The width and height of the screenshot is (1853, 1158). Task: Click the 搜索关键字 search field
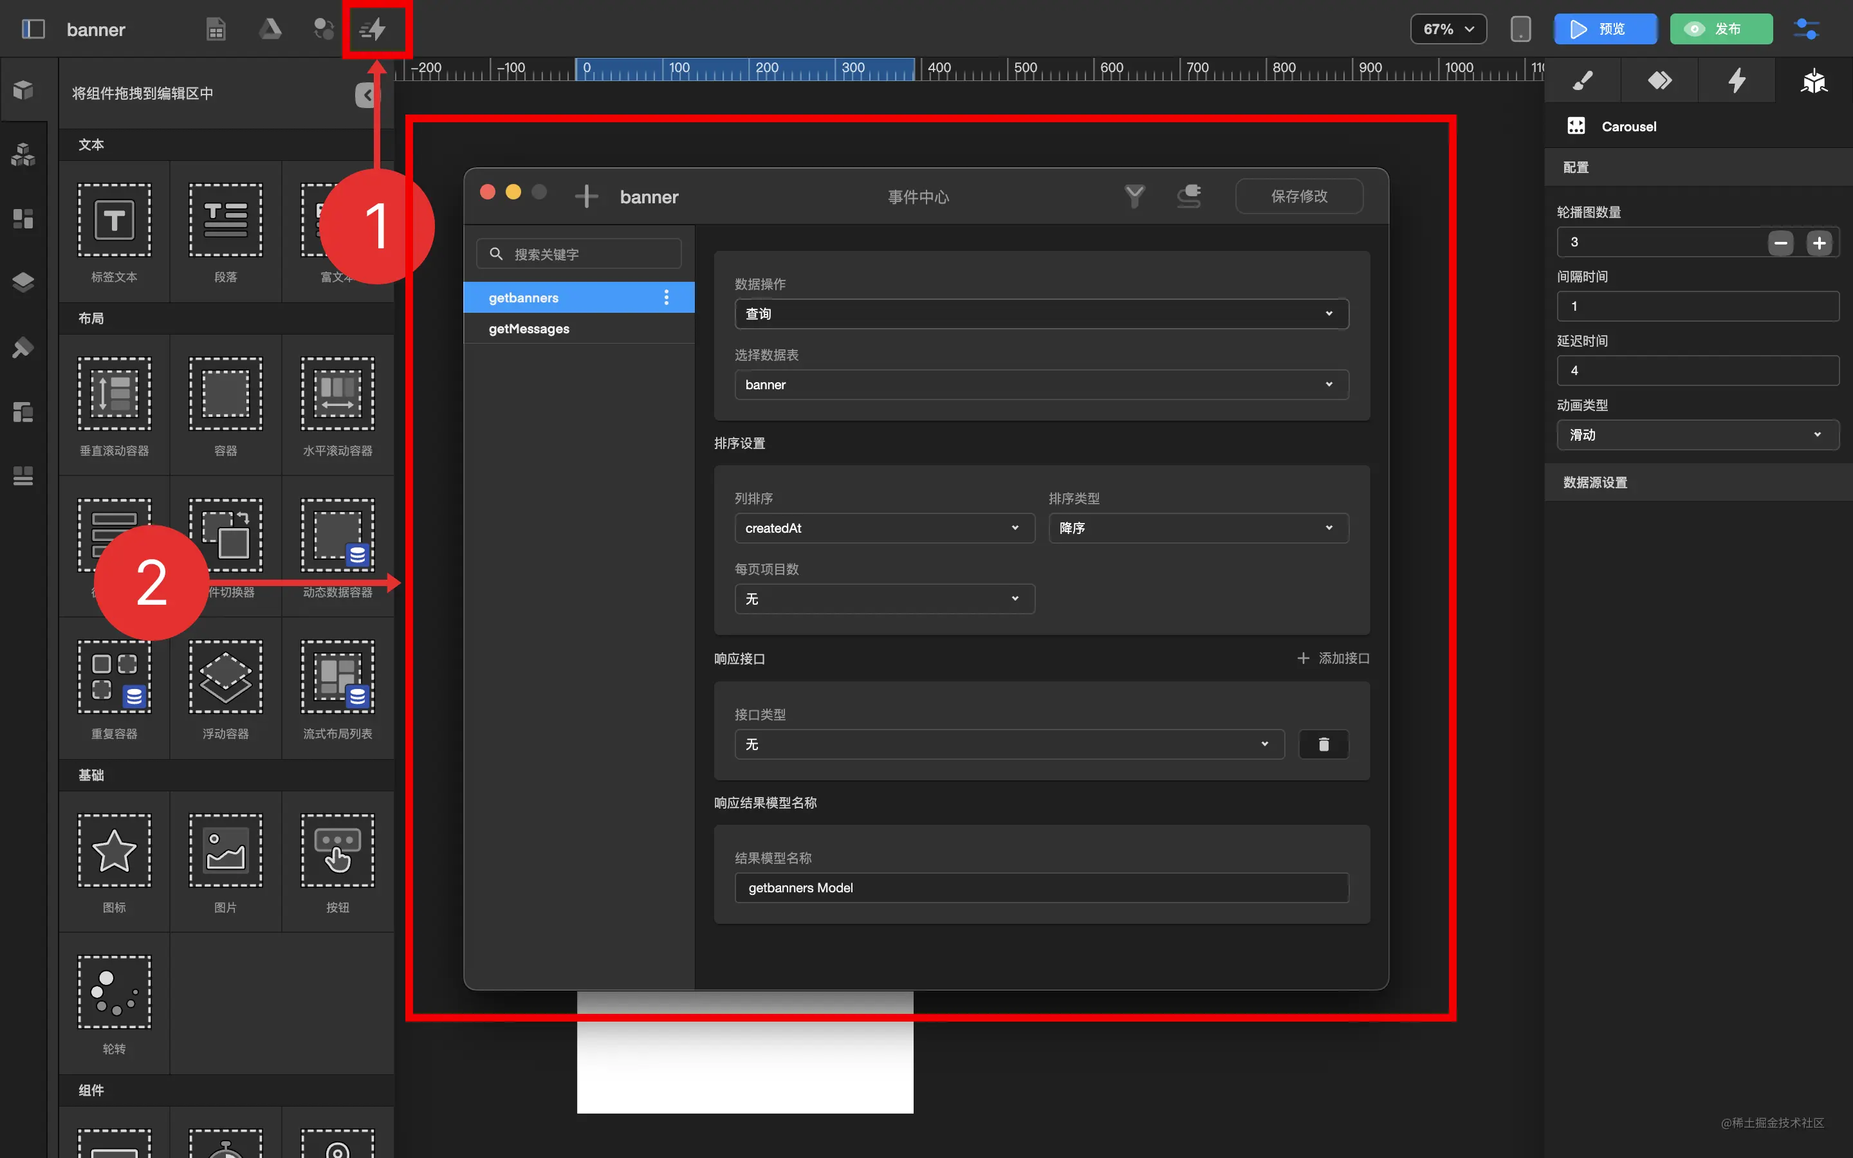pyautogui.click(x=580, y=254)
